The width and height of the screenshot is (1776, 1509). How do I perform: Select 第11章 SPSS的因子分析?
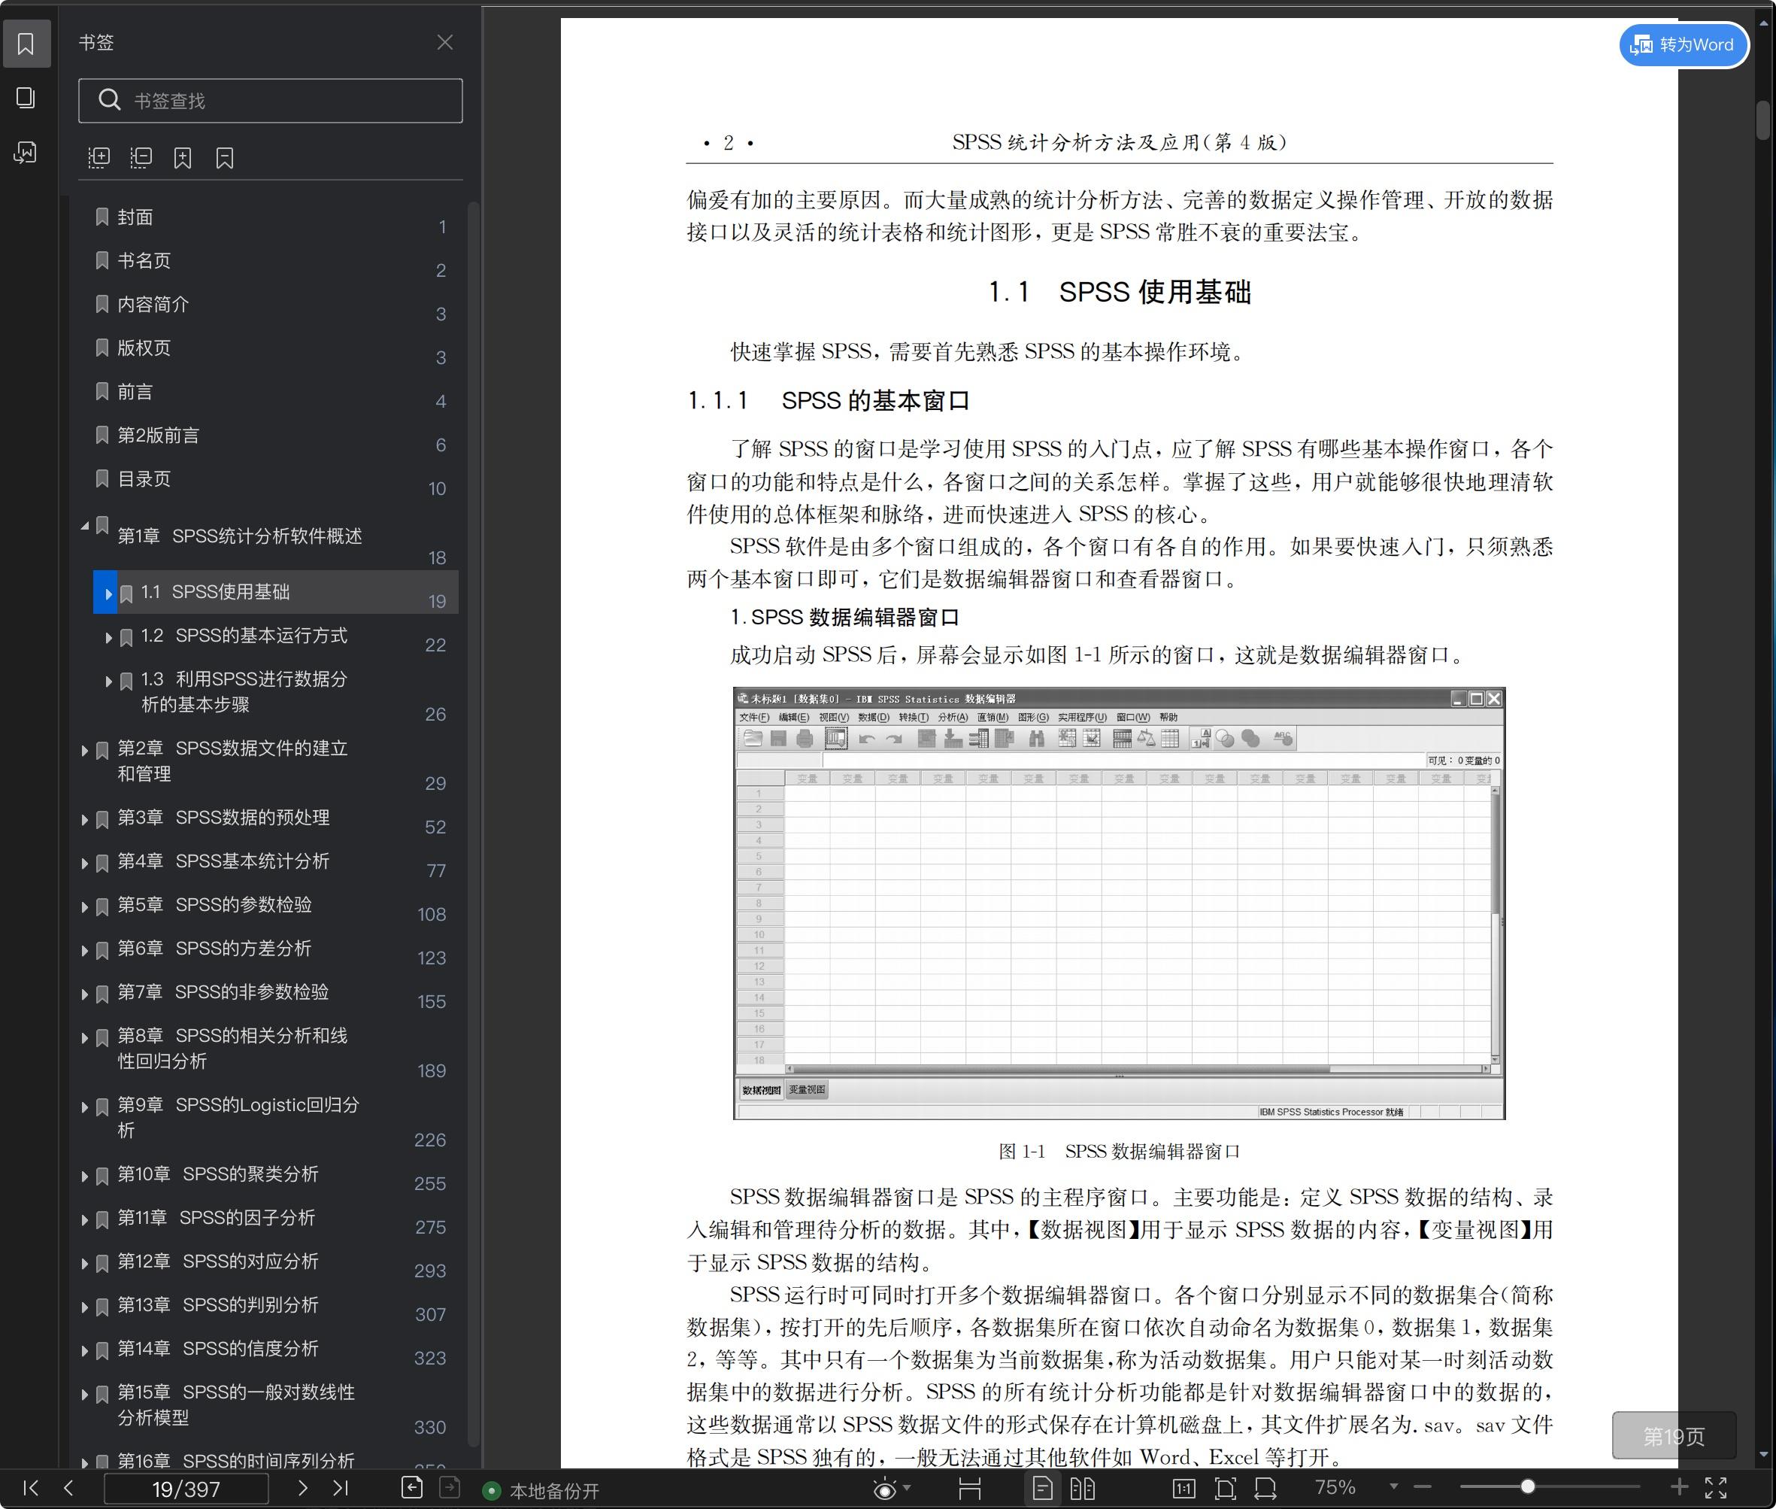point(217,1217)
